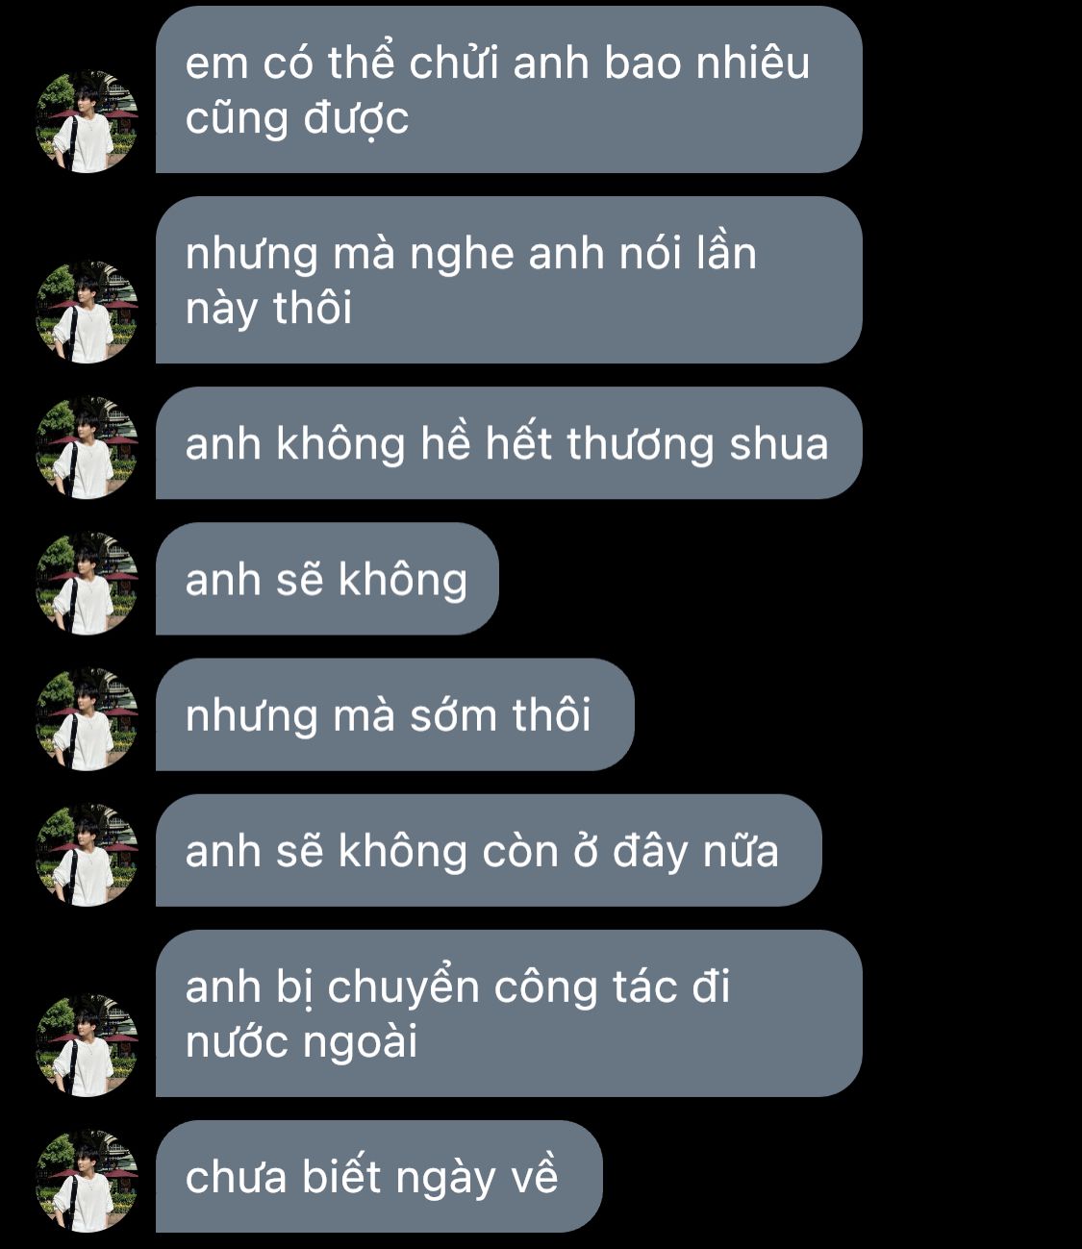The width and height of the screenshot is (1082, 1249).
Task: Click the word "shua" in third message
Action: point(779,443)
